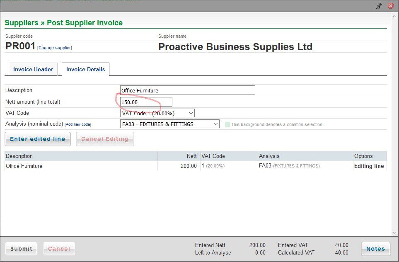Image resolution: width=399 pixels, height=262 pixels.
Task: Click the Enter edited line button
Action: [38, 139]
